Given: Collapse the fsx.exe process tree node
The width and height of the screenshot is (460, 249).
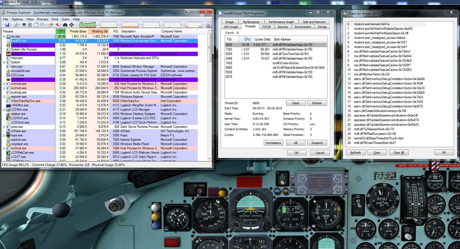Looking at the screenshot, I should click(4, 36).
